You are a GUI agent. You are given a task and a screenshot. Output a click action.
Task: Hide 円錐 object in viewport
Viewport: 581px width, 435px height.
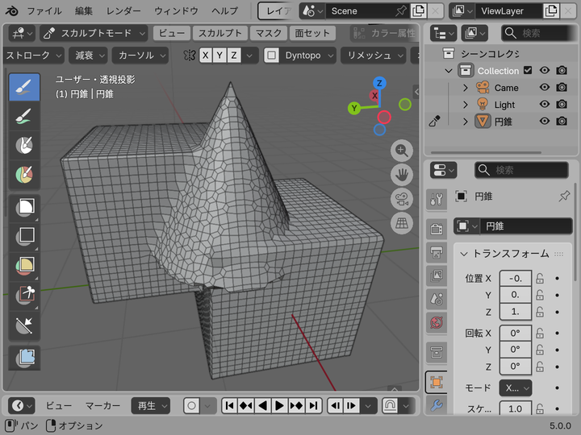545,121
